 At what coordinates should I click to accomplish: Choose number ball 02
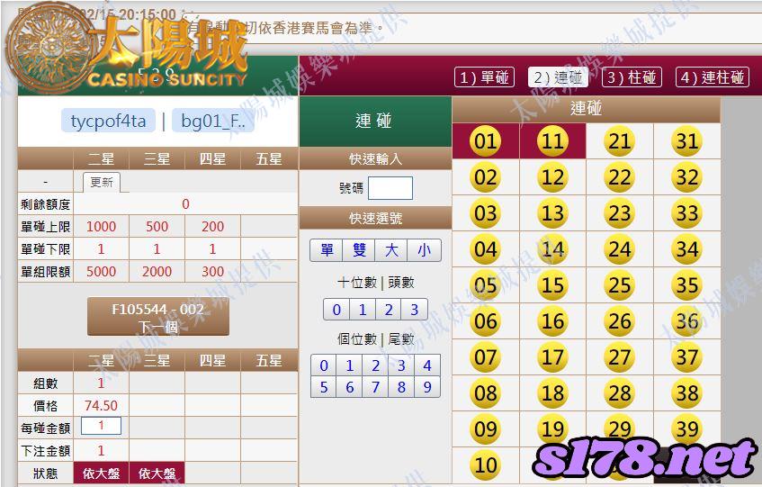click(x=485, y=177)
